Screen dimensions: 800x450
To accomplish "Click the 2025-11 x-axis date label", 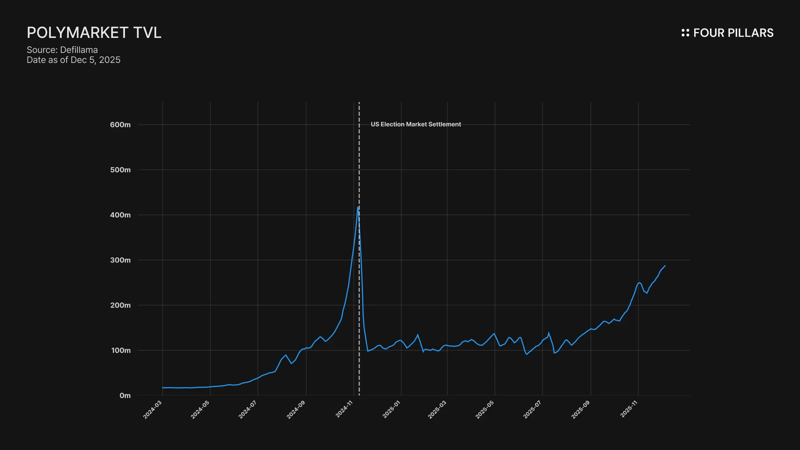I will coord(629,409).
